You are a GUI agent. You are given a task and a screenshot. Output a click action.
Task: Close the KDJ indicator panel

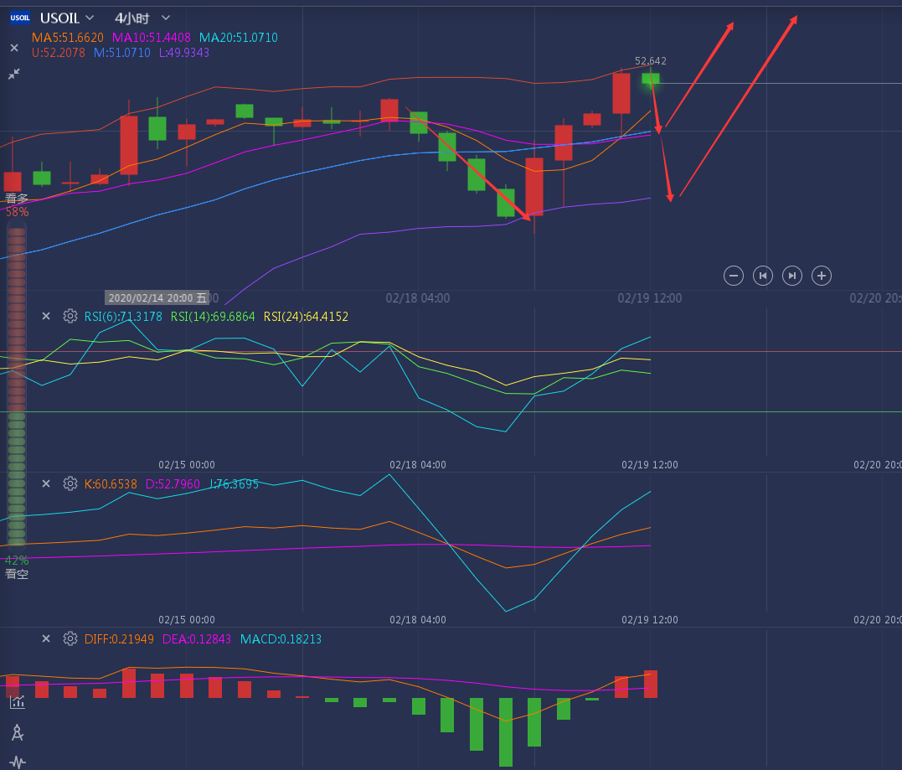click(46, 483)
